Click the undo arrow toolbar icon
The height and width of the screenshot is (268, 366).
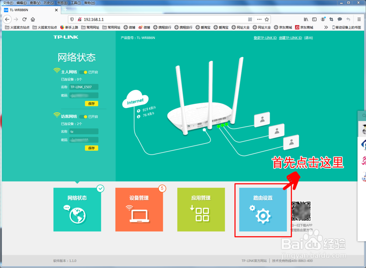tap(348, 19)
